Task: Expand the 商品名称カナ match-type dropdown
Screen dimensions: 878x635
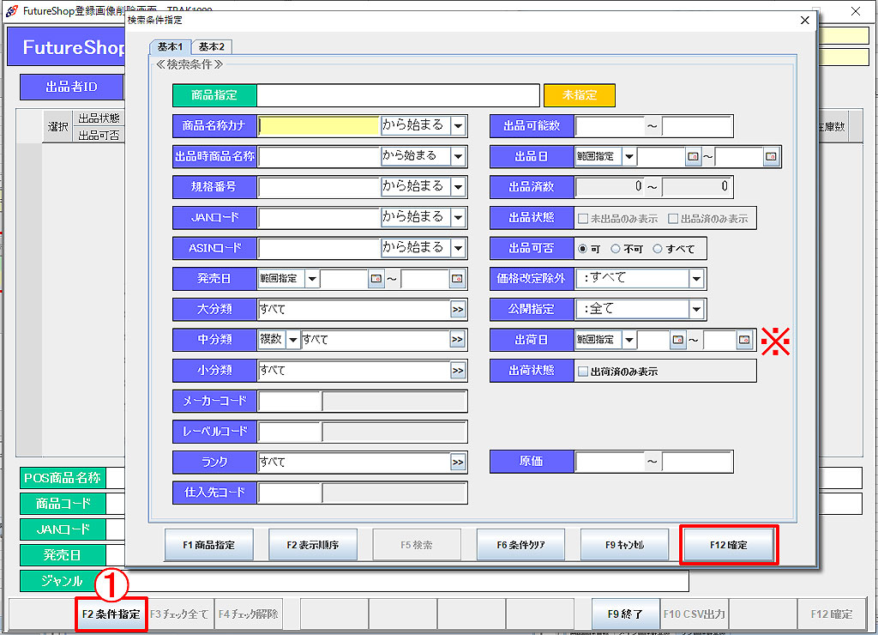Action: point(458,126)
